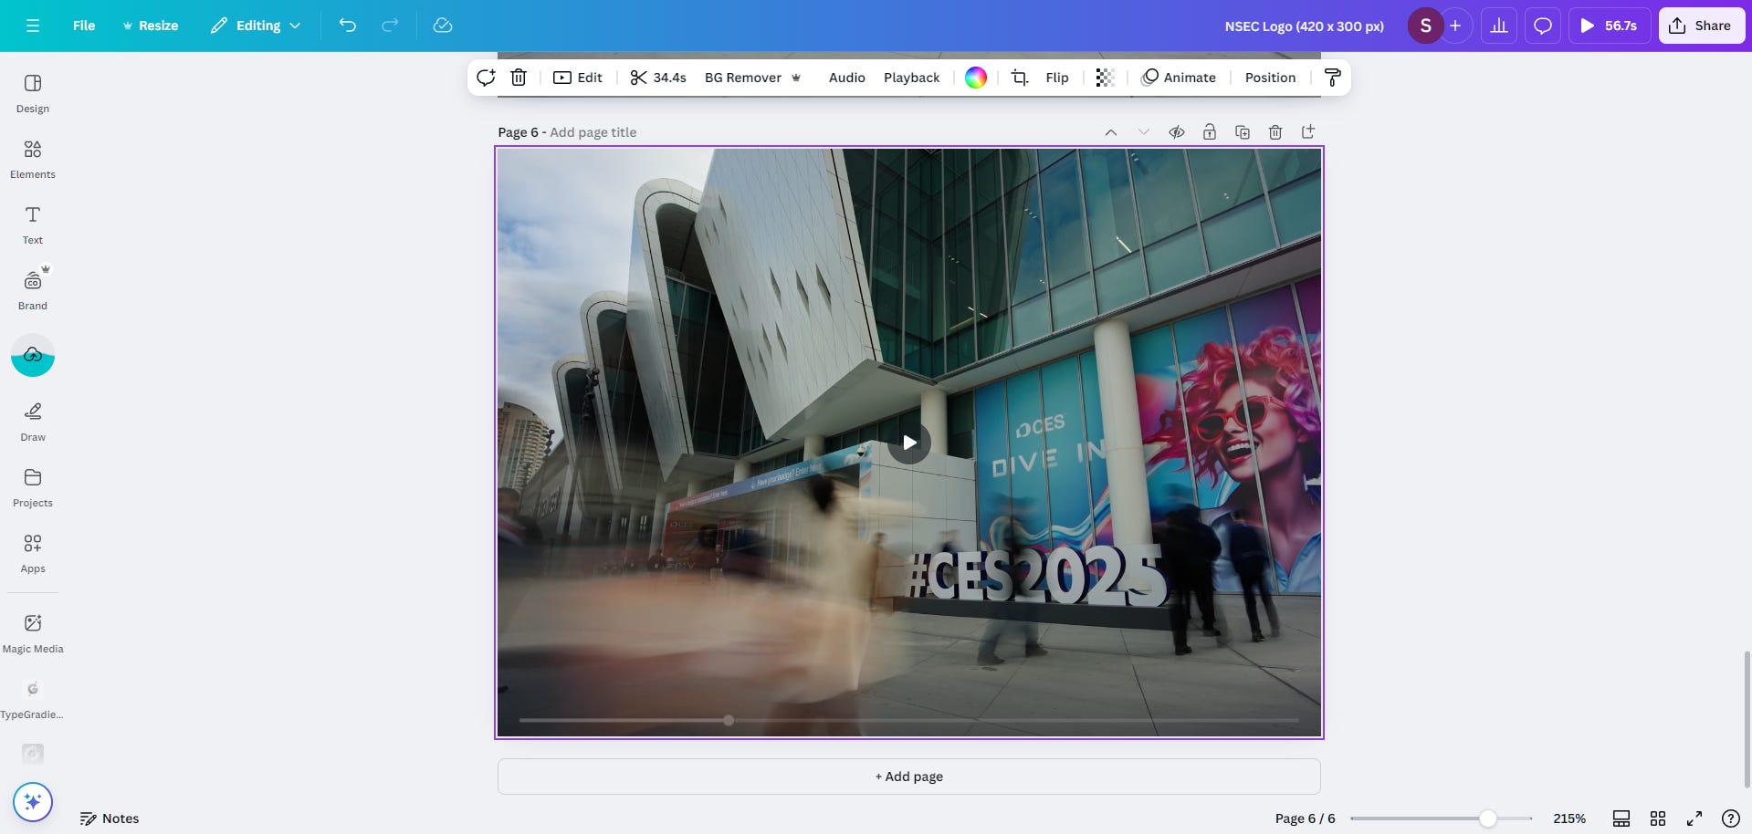Open the Elements panel
1752x834 pixels.
(33, 160)
